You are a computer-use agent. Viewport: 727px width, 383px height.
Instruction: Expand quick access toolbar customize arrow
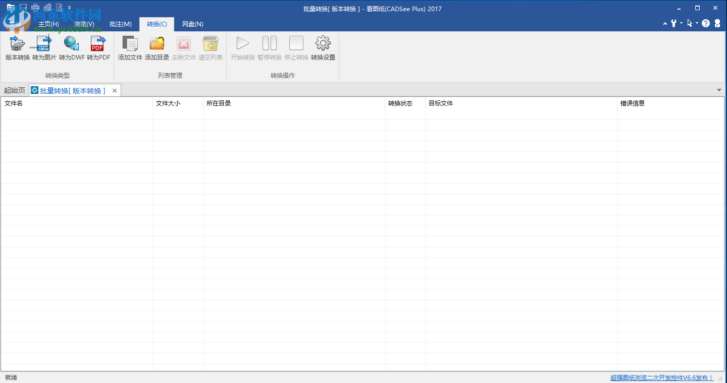click(70, 8)
